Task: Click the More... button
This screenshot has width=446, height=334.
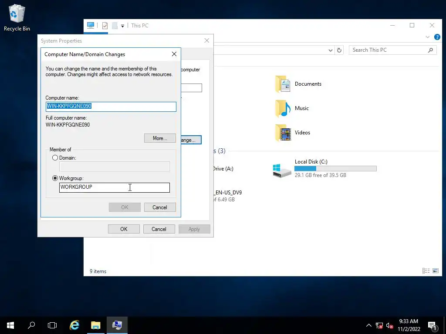Action: click(160, 138)
